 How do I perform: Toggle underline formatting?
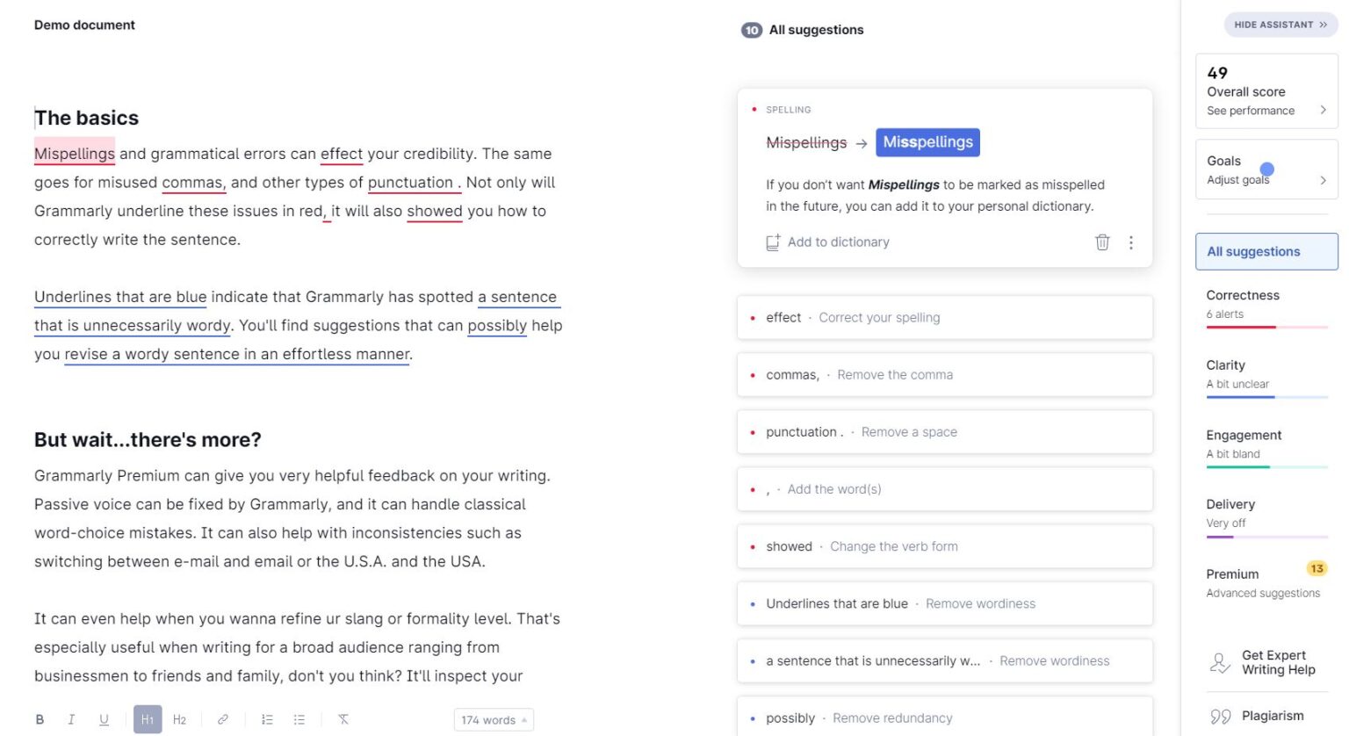(104, 719)
